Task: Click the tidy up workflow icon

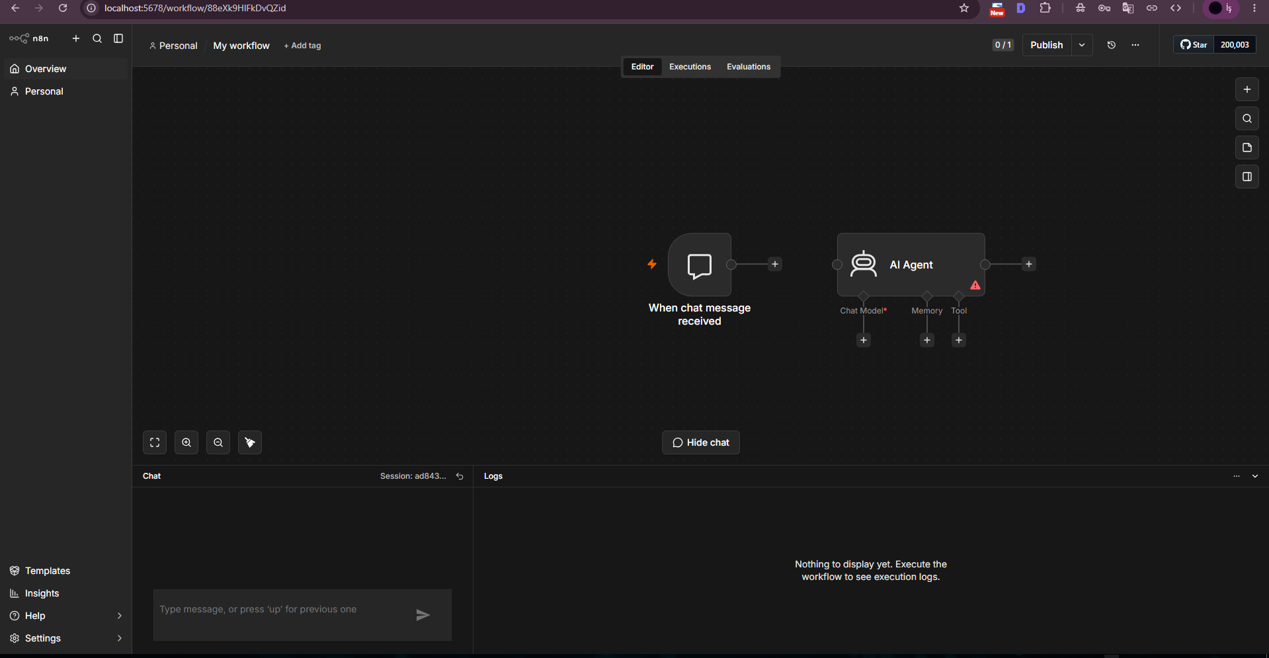Action: (x=250, y=442)
